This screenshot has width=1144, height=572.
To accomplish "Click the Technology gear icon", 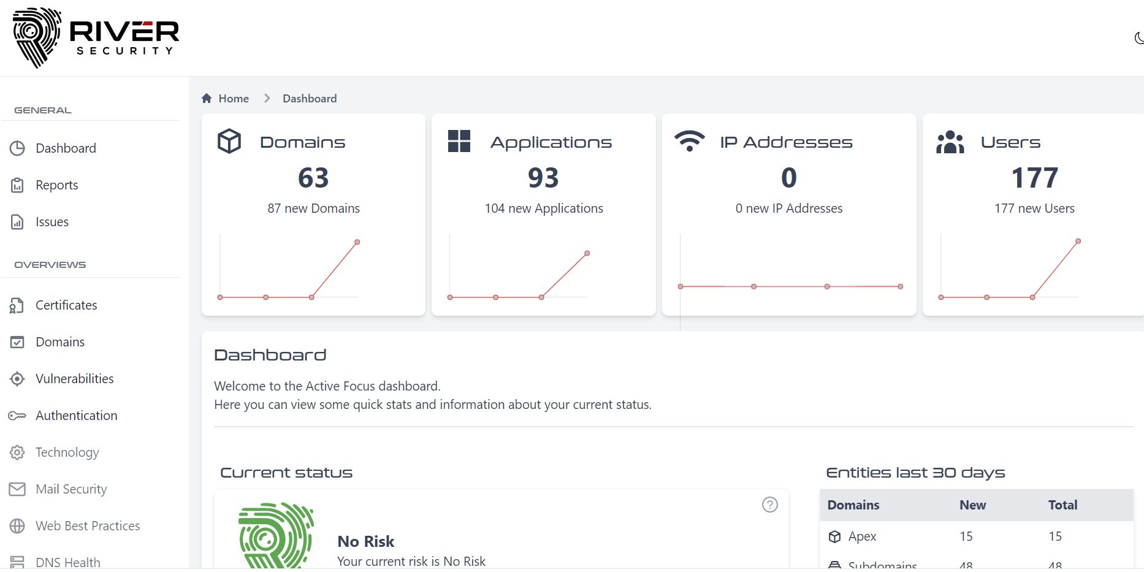I will pyautogui.click(x=17, y=452).
